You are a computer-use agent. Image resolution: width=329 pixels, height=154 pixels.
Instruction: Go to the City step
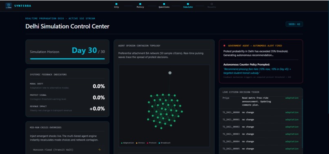pyautogui.click(x=116, y=5)
